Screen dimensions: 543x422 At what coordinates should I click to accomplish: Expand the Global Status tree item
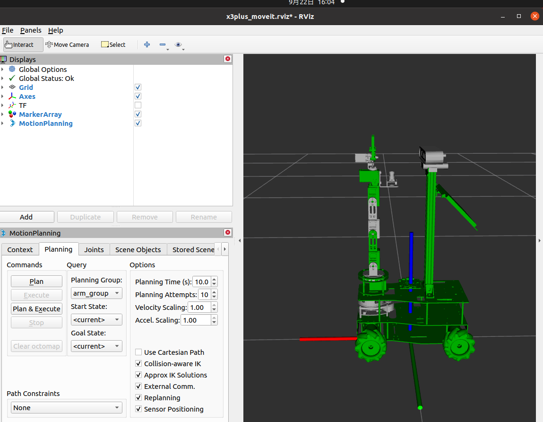(x=2, y=79)
